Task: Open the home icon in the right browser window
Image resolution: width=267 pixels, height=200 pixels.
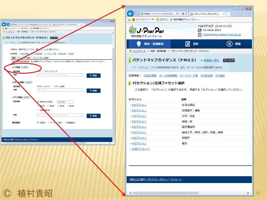Action: 240,14
